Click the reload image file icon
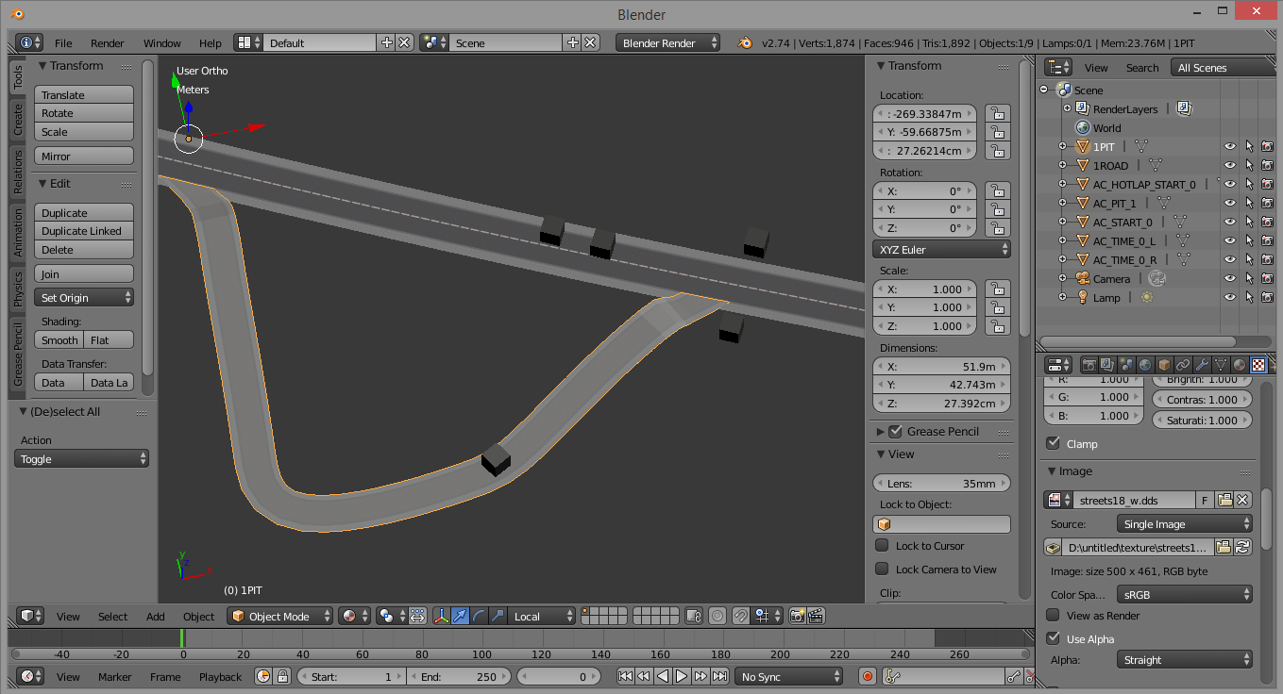The width and height of the screenshot is (1283, 694). (1243, 547)
